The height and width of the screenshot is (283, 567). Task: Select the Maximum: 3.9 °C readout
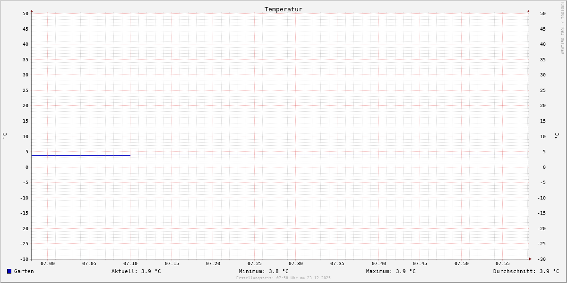[391, 271]
